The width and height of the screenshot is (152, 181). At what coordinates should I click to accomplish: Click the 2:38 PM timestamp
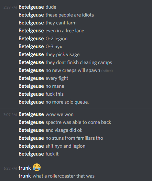click(10, 7)
